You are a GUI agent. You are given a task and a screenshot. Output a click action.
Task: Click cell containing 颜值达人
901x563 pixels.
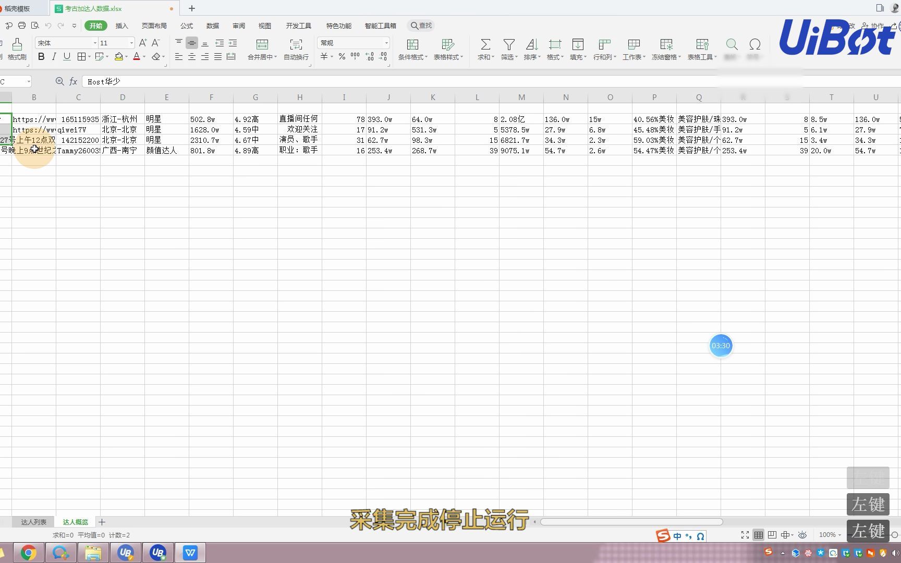tap(167, 150)
